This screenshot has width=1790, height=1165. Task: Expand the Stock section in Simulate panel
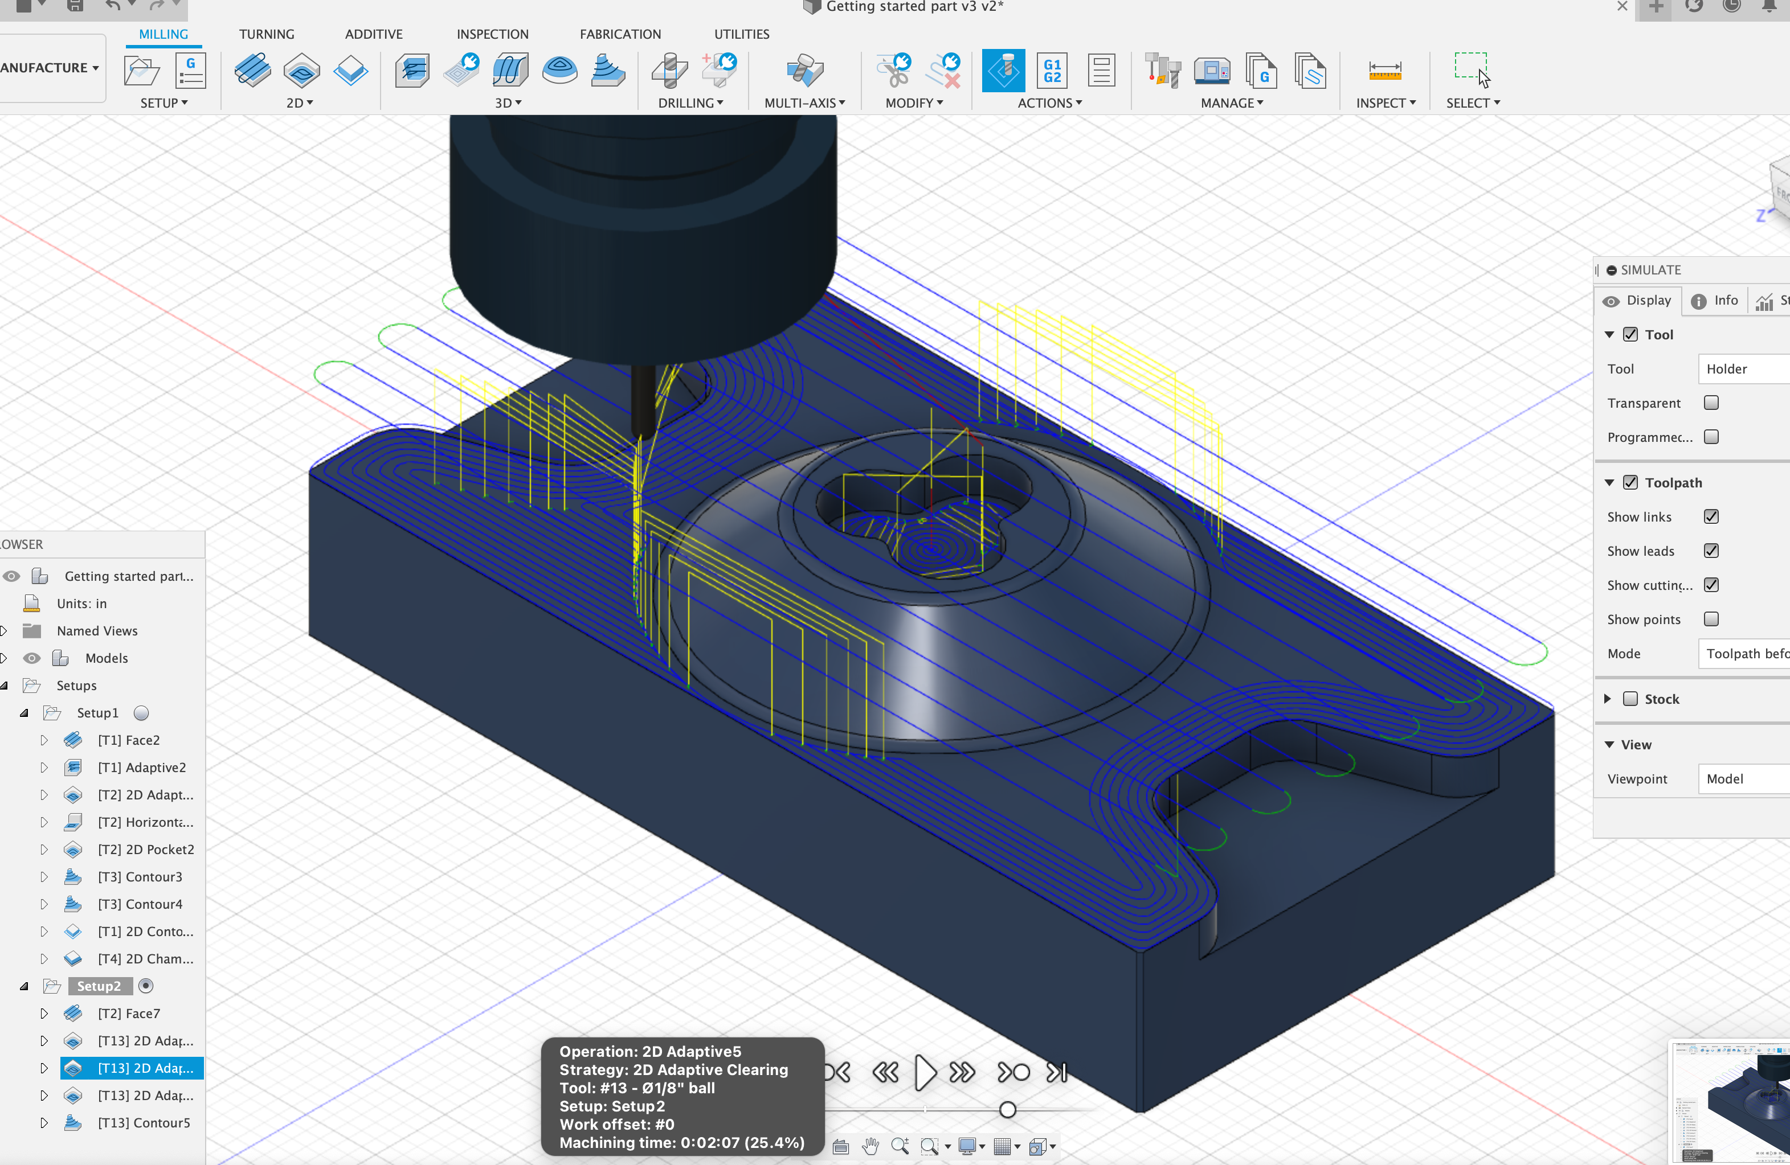click(x=1607, y=698)
